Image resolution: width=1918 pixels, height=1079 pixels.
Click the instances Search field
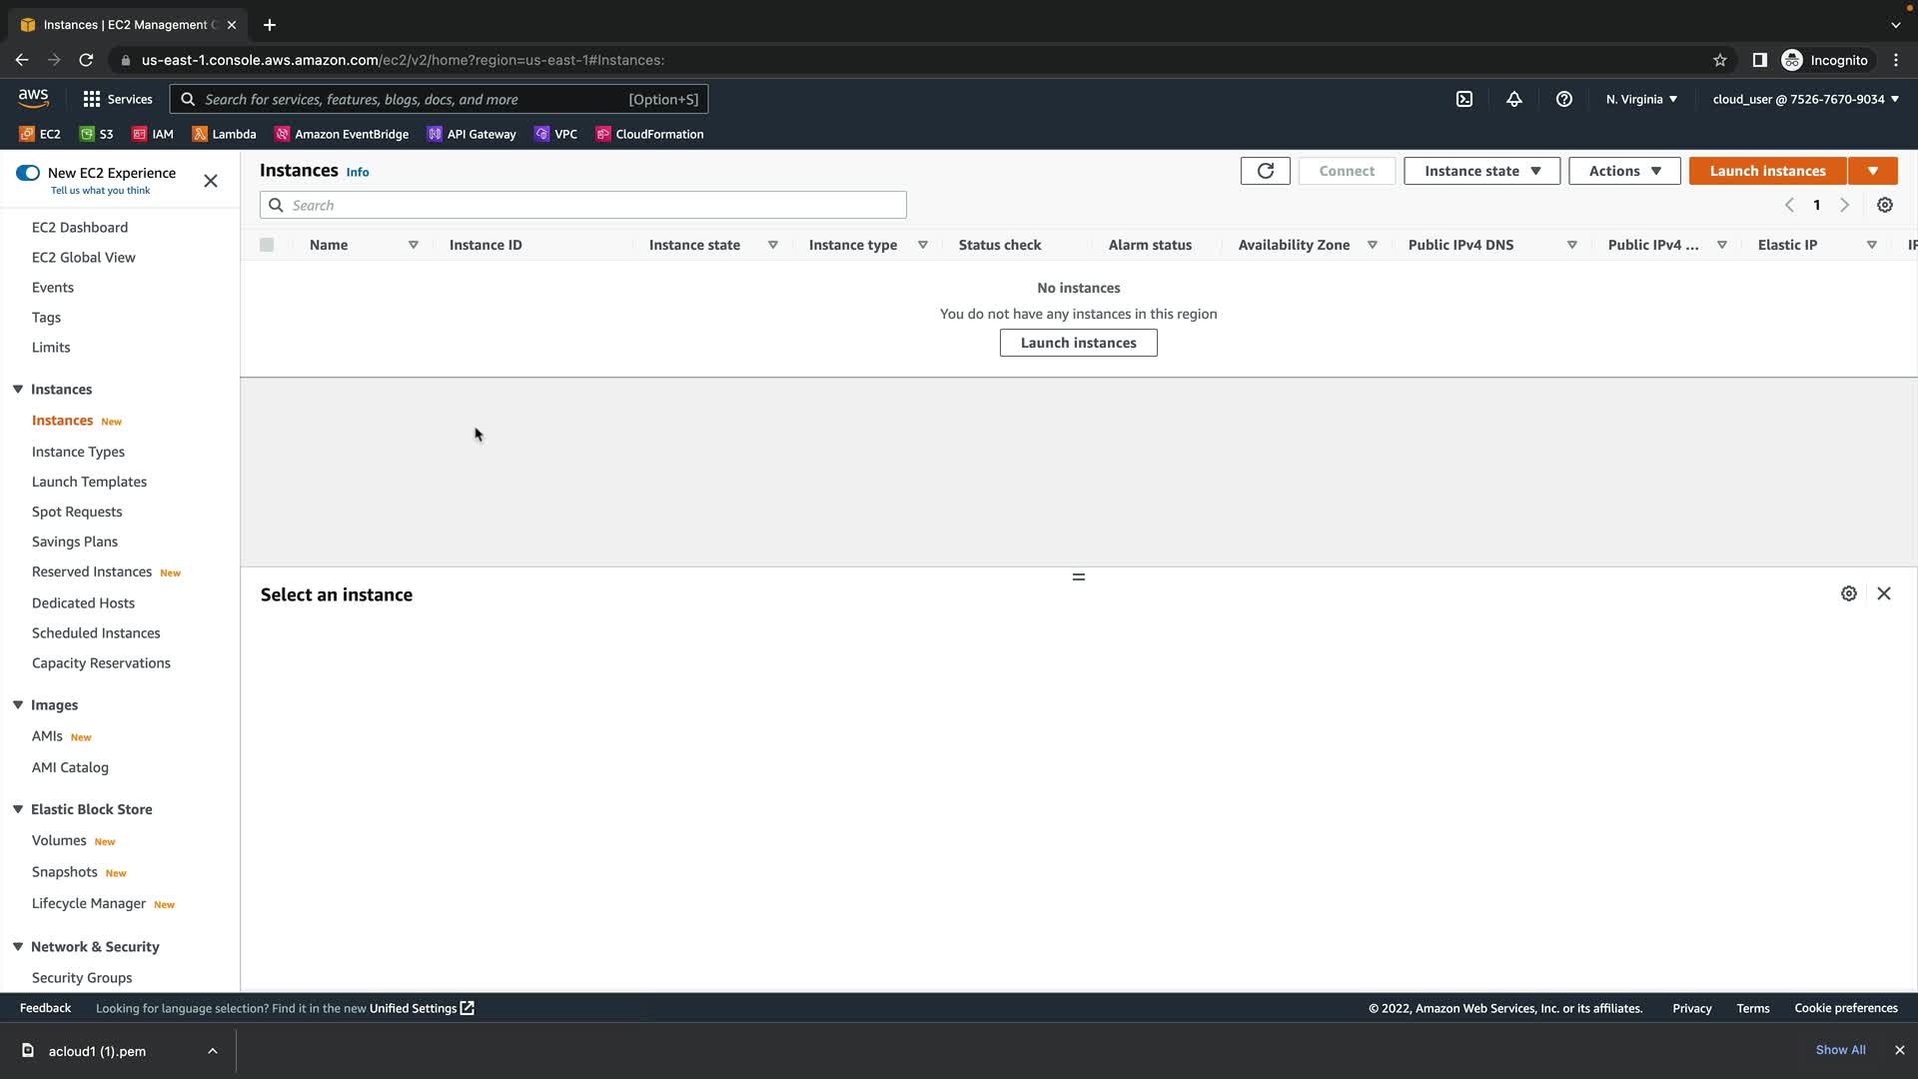click(583, 205)
